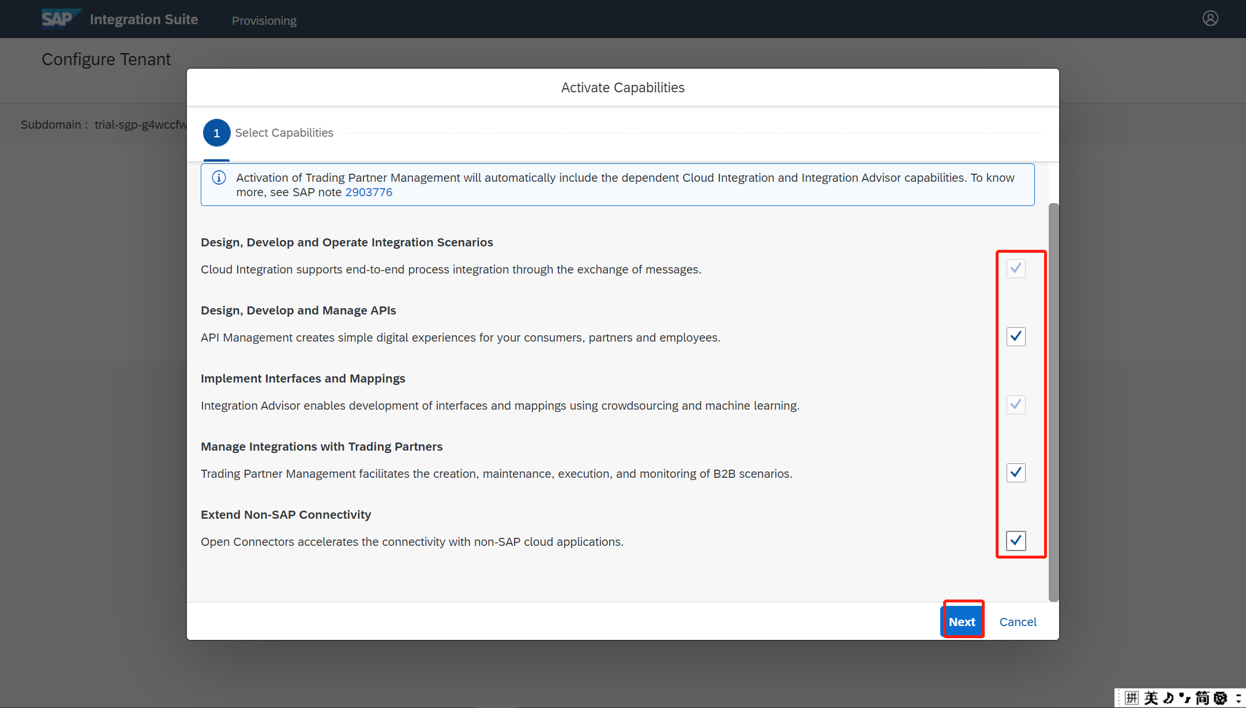Click the Integration Suite title
The height and width of the screenshot is (708, 1246).
pos(144,19)
